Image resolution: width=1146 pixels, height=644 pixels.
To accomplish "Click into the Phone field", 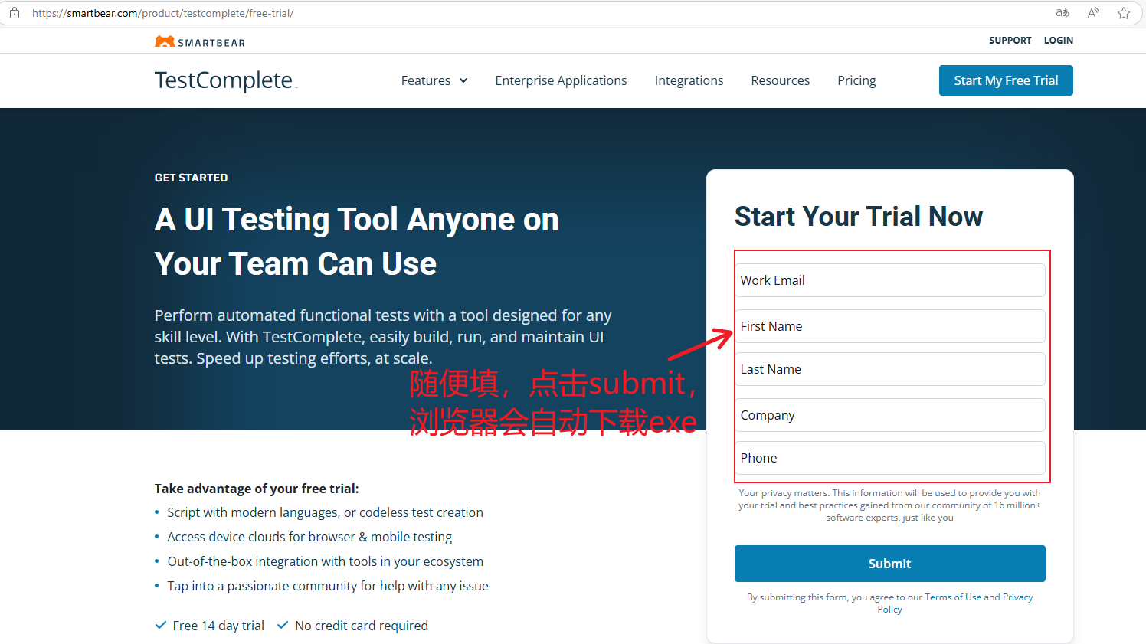I will click(890, 458).
